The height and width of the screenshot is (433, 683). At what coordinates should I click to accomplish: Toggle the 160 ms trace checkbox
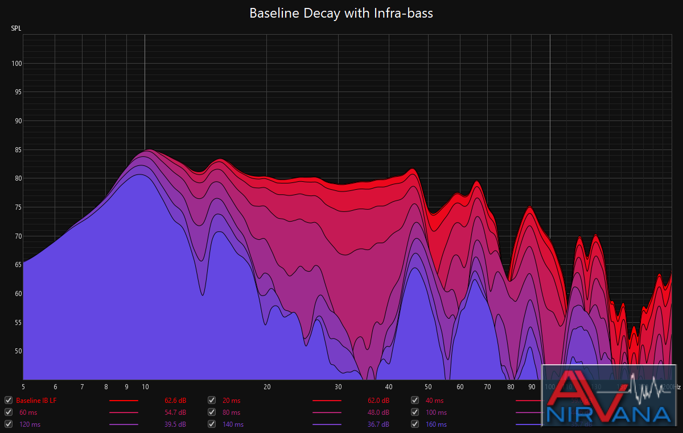[415, 424]
